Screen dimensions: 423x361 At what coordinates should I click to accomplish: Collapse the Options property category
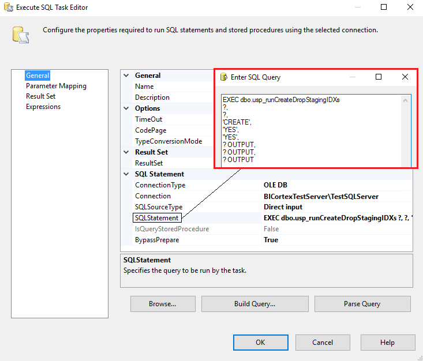[126, 108]
